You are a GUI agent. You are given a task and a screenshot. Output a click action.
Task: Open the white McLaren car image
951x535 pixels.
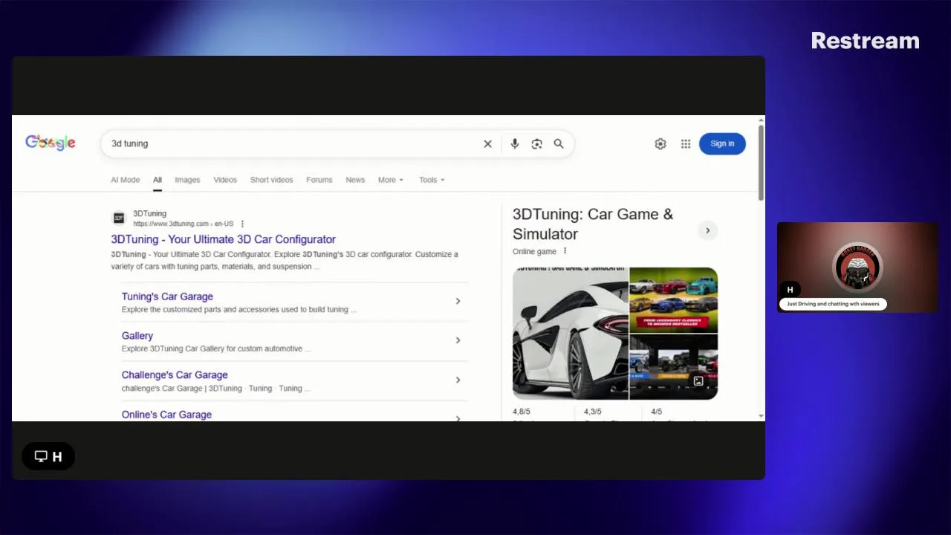coord(570,334)
